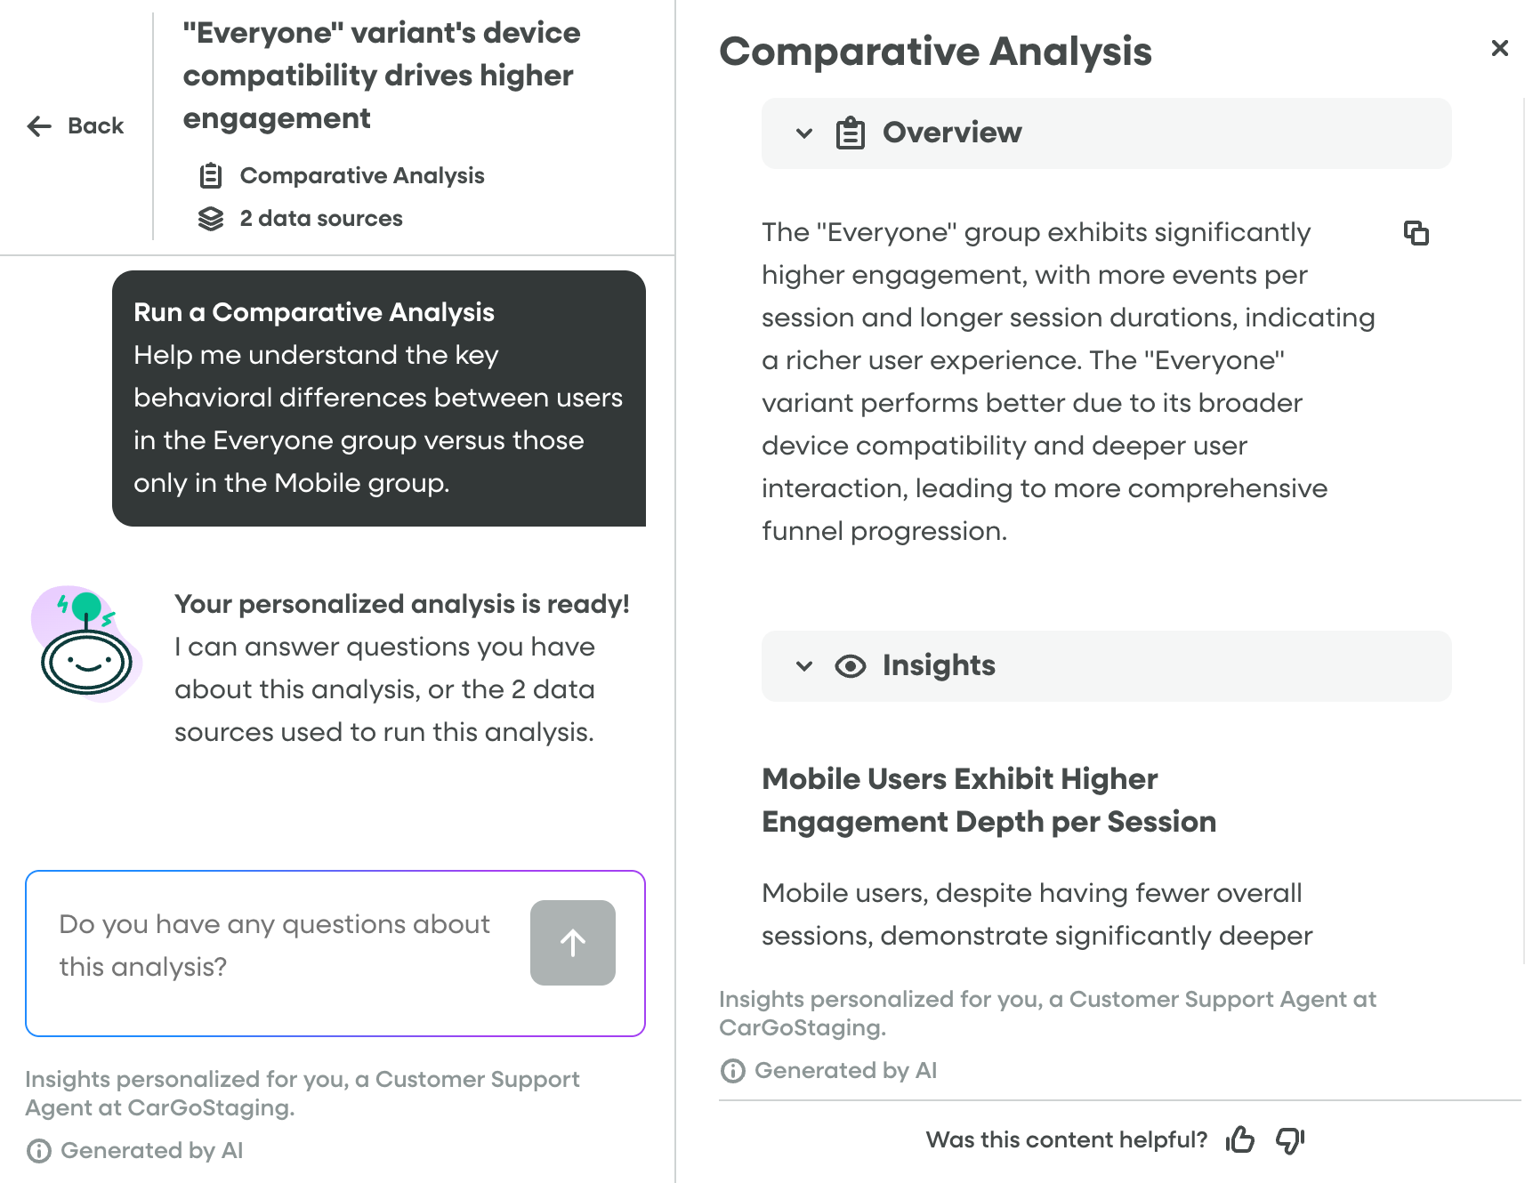Collapse the Overview section chevron
Viewport: 1525px width, 1183px height.
pyautogui.click(x=804, y=133)
